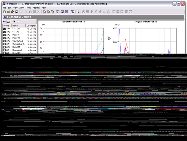
Task: Click the document icon with red mark
Action: (x=45, y=12)
